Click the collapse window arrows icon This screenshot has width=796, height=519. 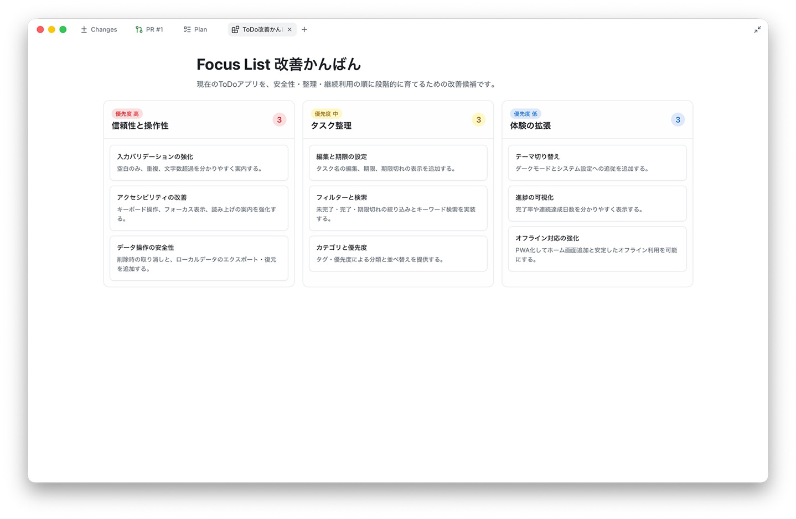pos(757,29)
